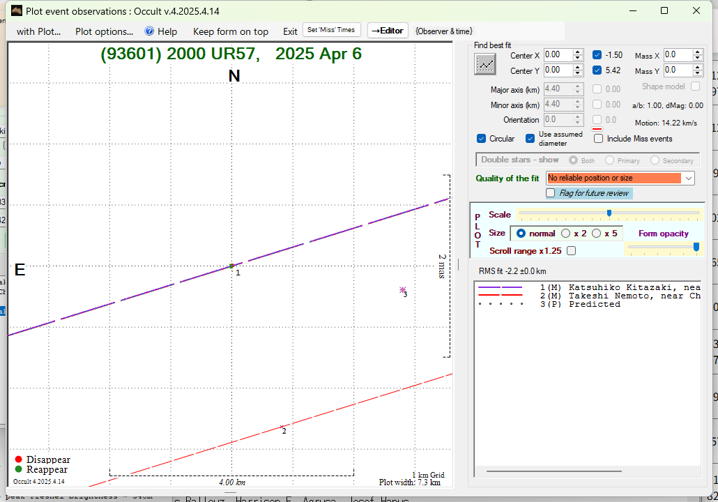Click the blue Help question mark icon
This screenshot has height=502, width=718.
(149, 31)
